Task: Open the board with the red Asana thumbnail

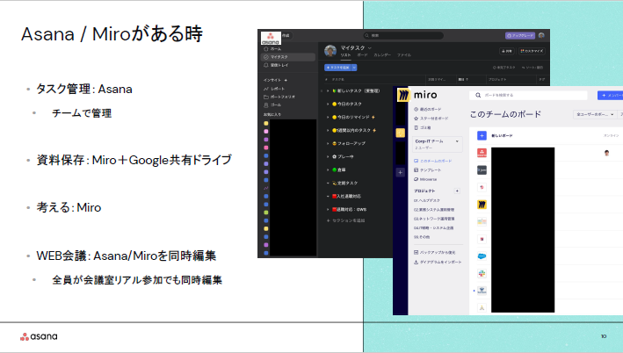Action: pos(482,153)
